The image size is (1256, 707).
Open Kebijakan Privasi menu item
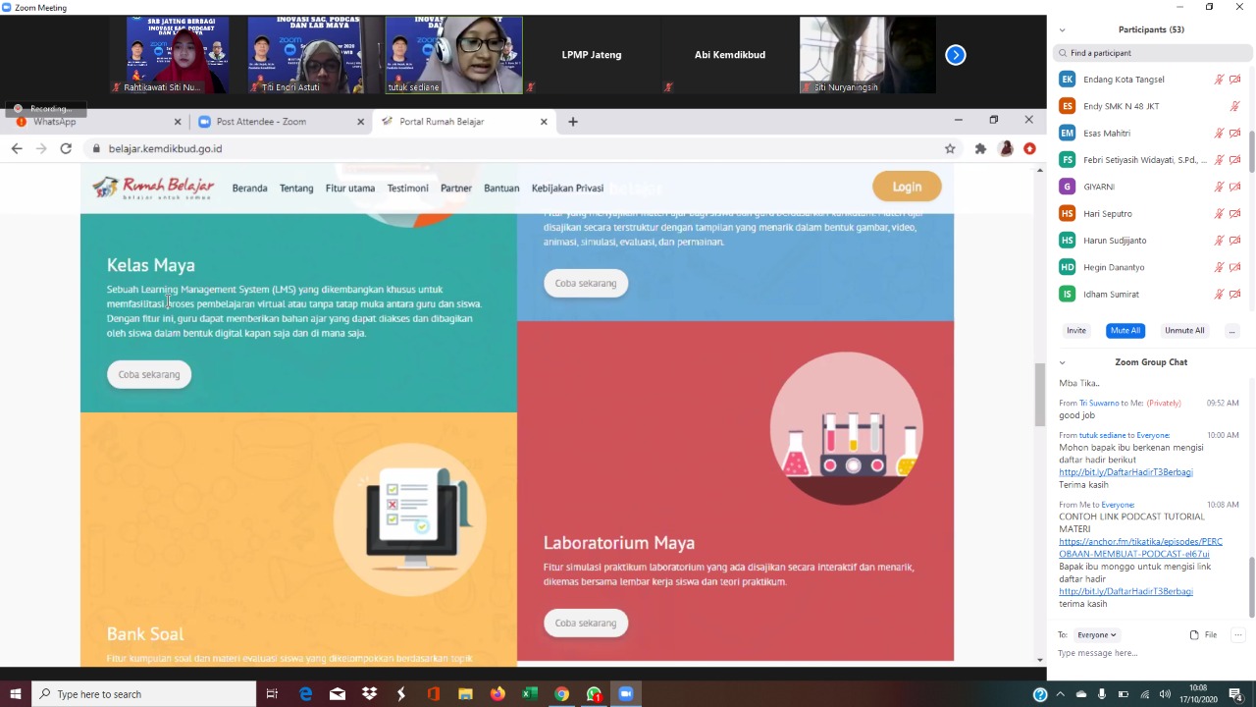pyautogui.click(x=567, y=188)
